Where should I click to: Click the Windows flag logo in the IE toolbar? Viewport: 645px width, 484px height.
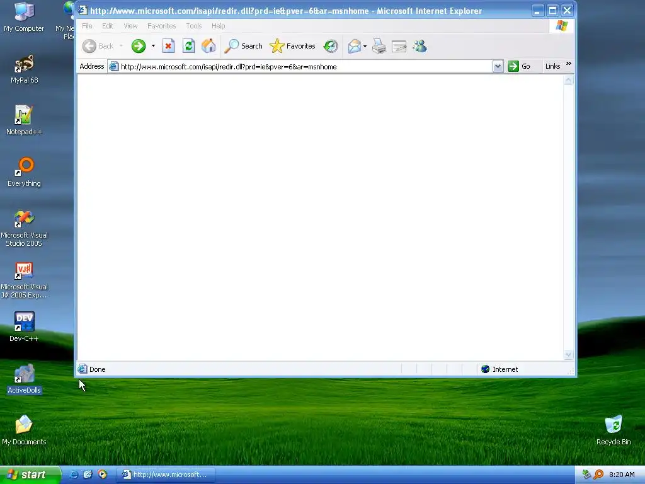click(x=561, y=26)
